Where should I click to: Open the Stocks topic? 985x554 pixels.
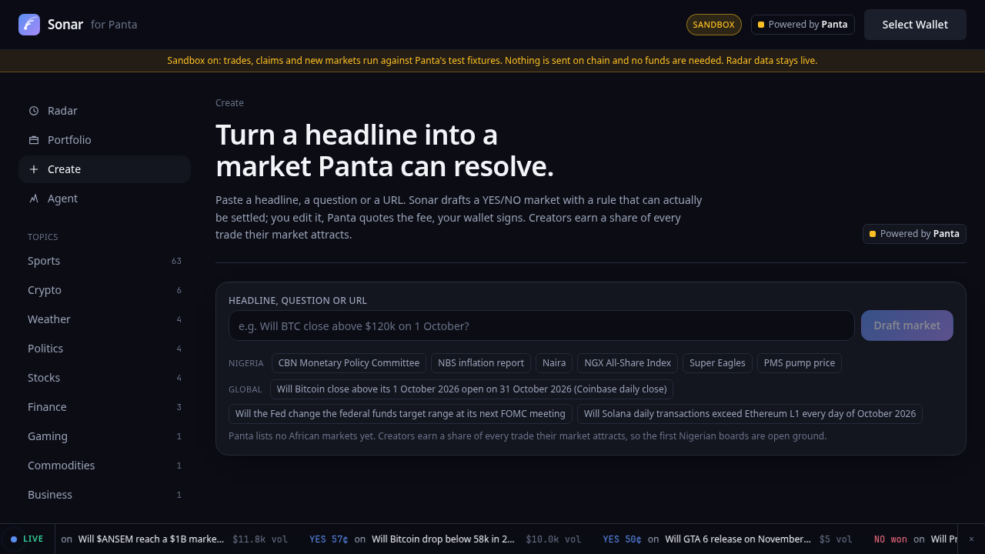(x=105, y=378)
